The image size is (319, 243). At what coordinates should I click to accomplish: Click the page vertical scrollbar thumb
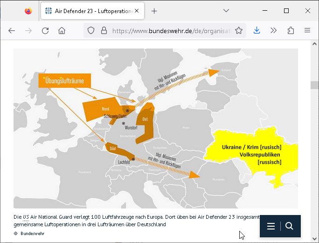(x=315, y=85)
